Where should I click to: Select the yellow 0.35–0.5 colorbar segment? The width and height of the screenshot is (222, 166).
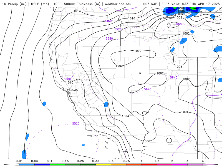(103, 165)
